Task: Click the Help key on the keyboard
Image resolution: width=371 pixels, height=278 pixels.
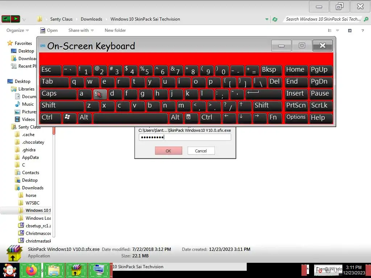Action: point(321,118)
